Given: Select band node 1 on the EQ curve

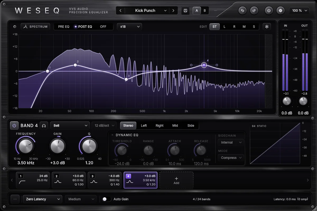Looking at the screenshot, I should point(48,71).
